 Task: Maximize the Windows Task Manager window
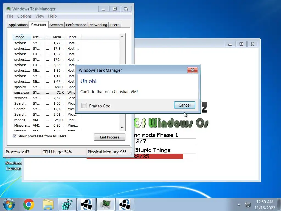(x=115, y=9)
